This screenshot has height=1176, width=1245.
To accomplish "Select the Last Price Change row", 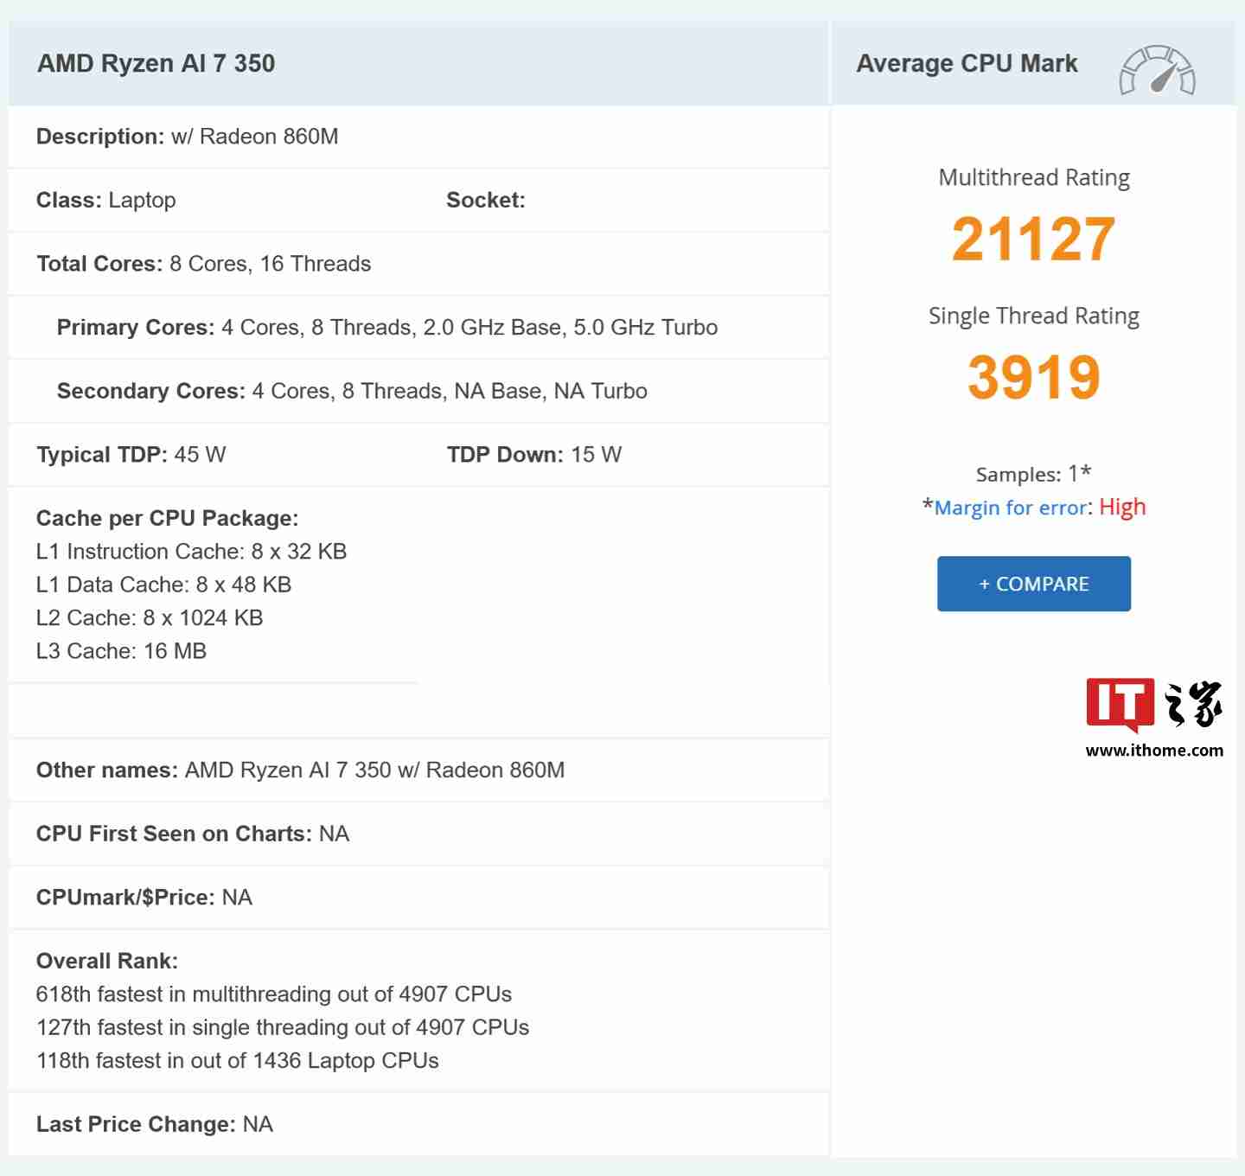I will 155,1123.
